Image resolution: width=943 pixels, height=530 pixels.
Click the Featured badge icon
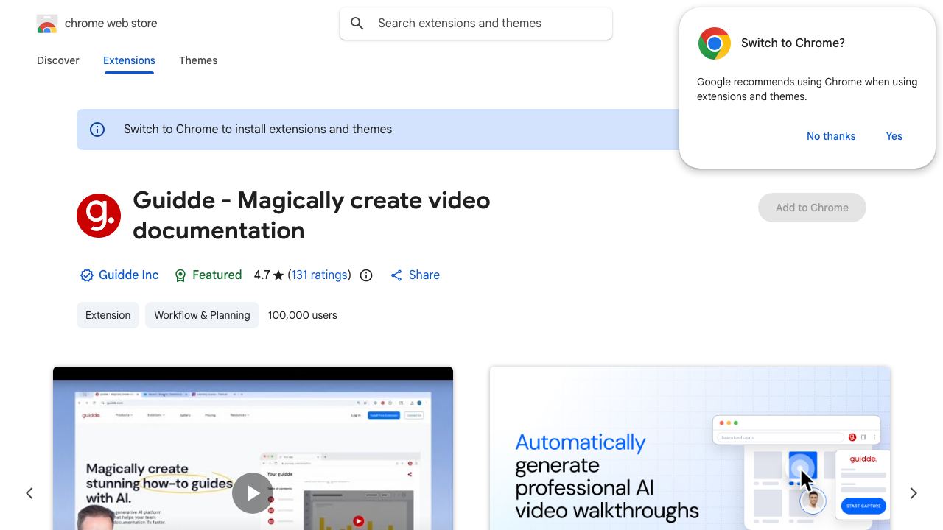point(180,275)
